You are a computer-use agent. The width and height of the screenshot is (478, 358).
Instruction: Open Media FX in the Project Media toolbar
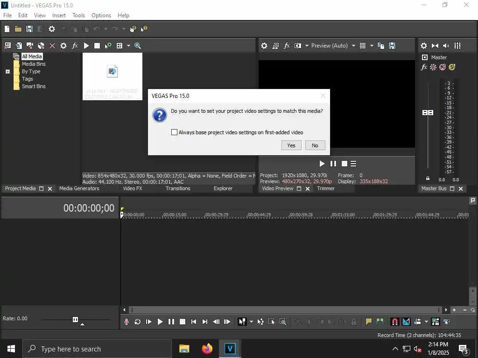(75, 46)
